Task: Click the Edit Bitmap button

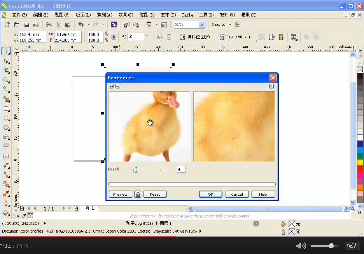Action: point(197,37)
